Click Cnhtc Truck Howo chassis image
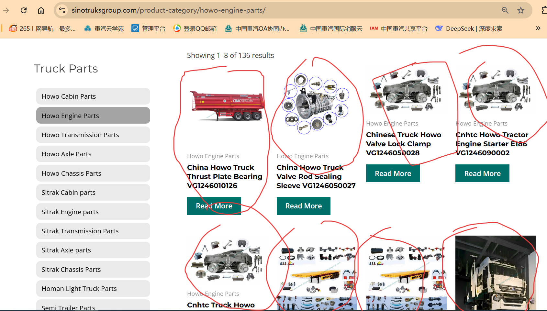Image resolution: width=547 pixels, height=311 pixels. [227, 261]
